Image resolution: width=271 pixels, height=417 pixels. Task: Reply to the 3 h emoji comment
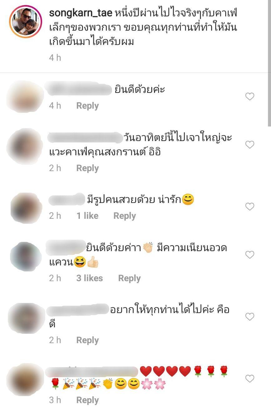88,400
